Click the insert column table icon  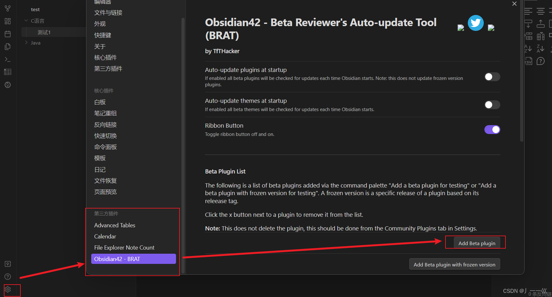click(x=541, y=36)
